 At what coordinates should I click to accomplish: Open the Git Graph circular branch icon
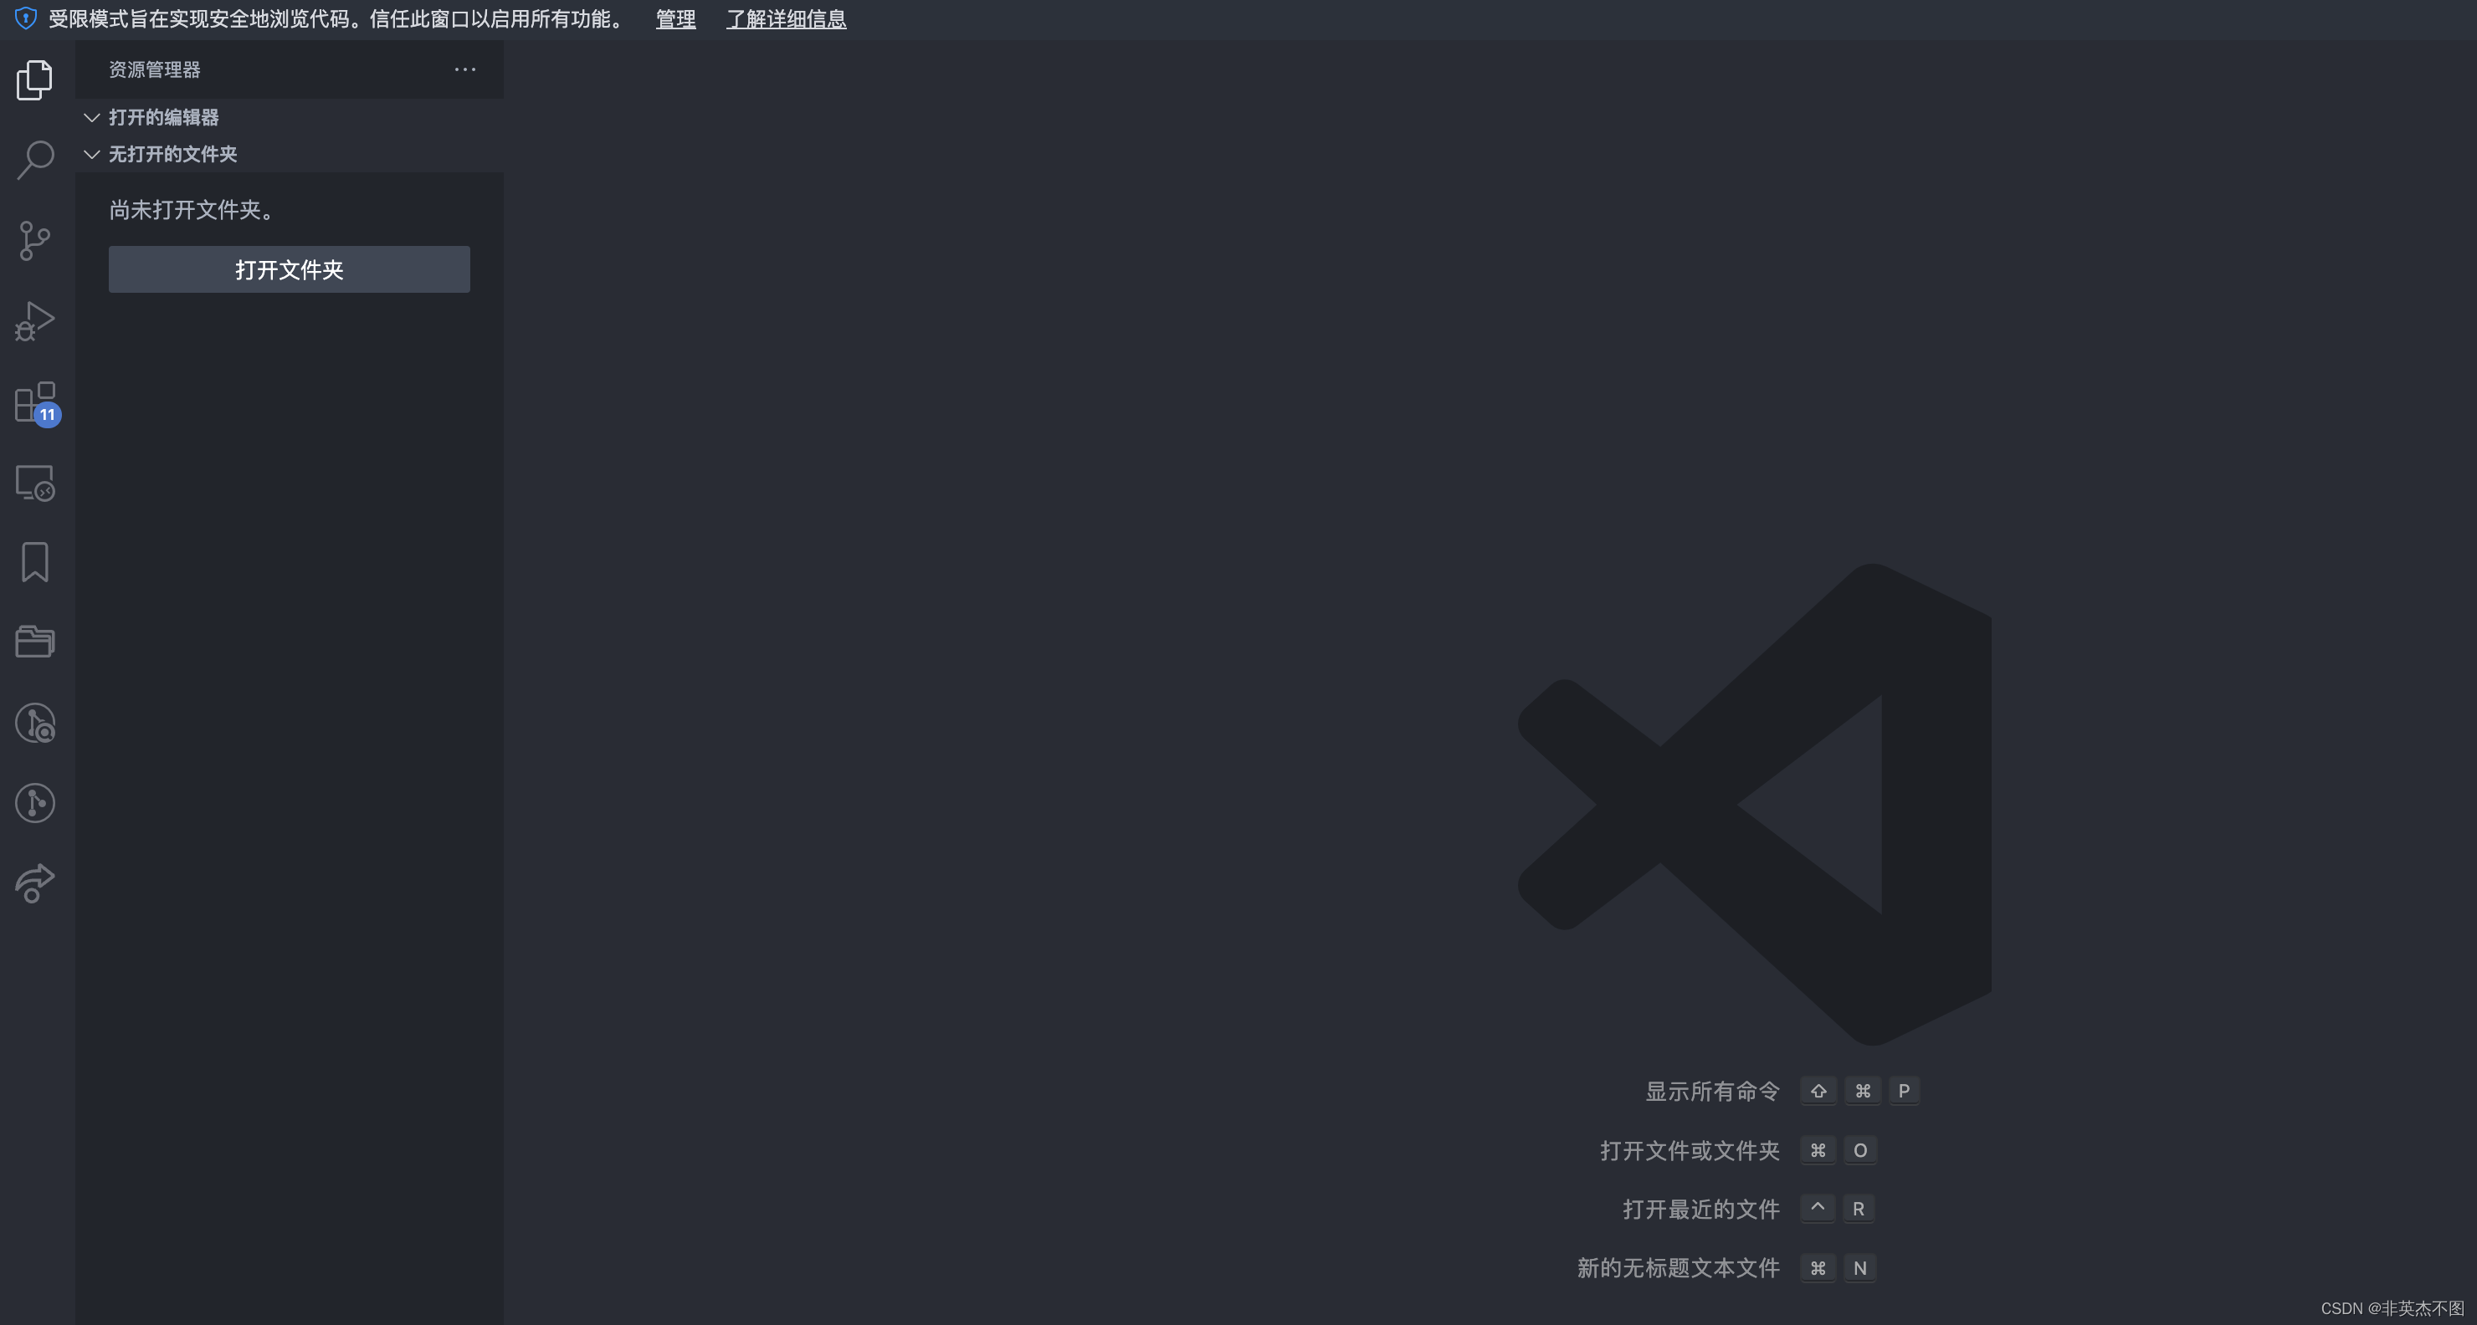34,803
